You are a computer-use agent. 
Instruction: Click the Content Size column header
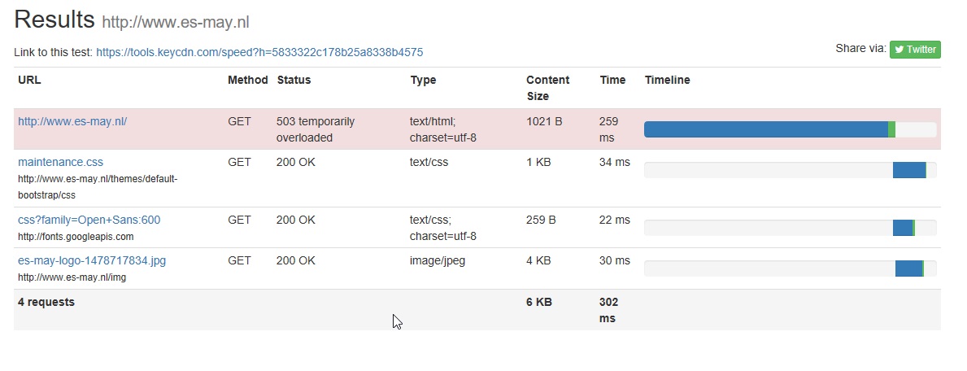(547, 88)
